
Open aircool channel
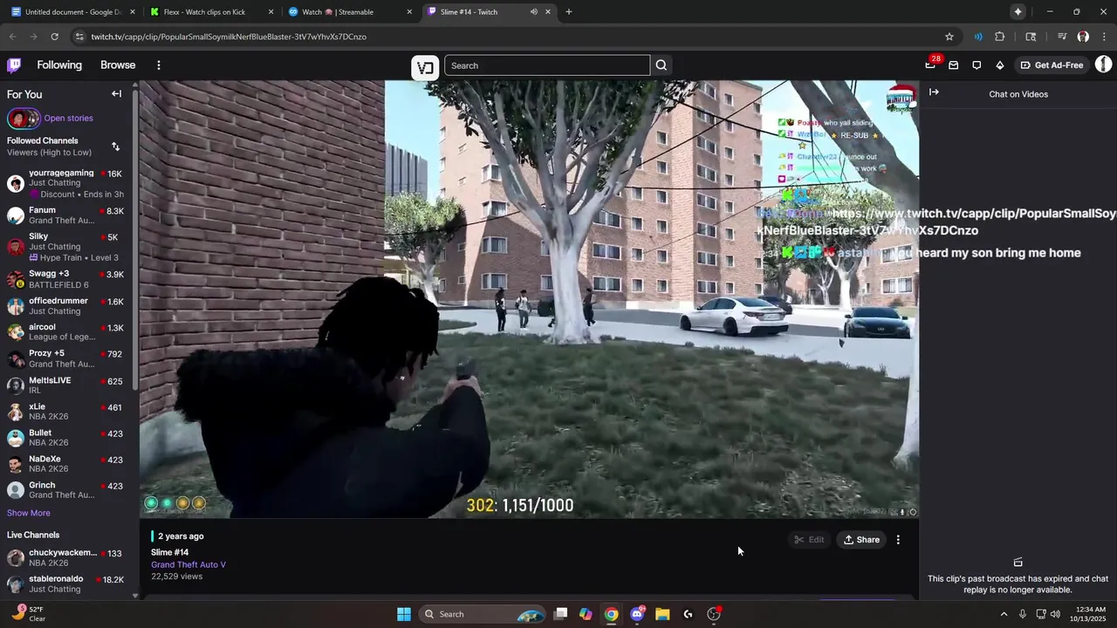click(66, 332)
